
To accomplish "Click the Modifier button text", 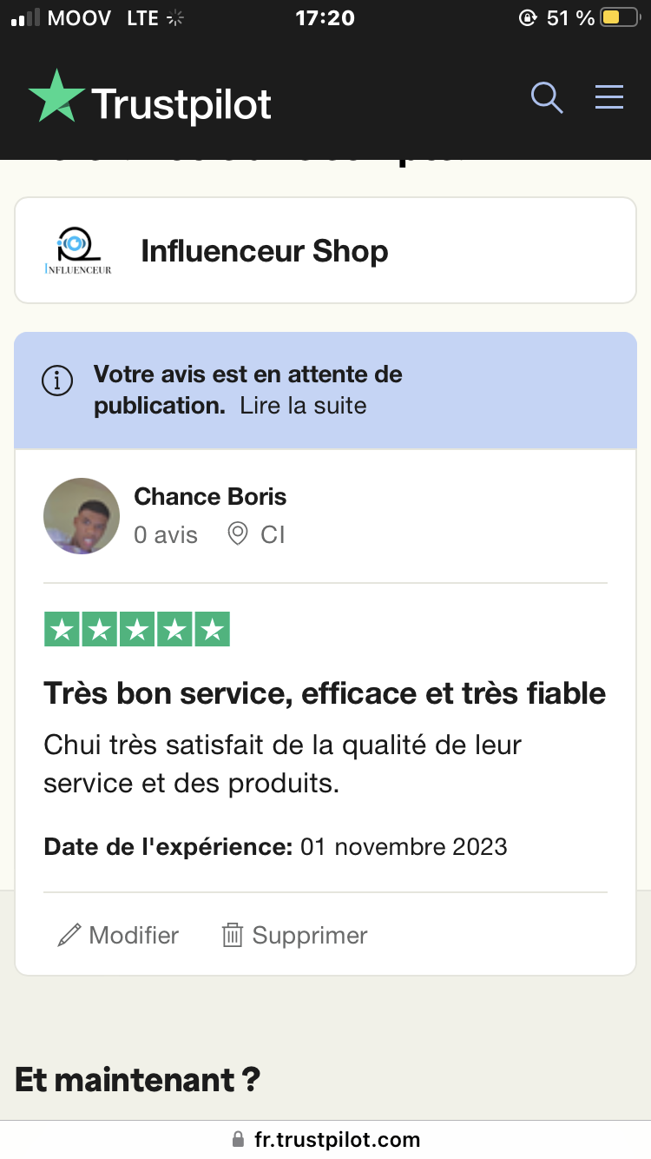I will (x=134, y=935).
